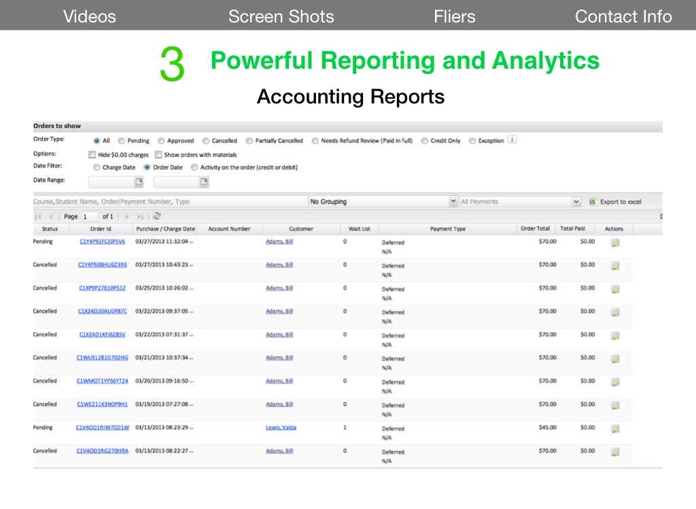
Task: Open the Lewis, Valda customer link
Action: 281,428
